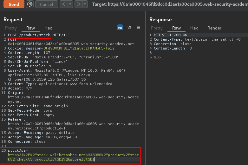Go back to previous request arrow
The width and height of the screenshot is (248, 165).
pos(63,4)
